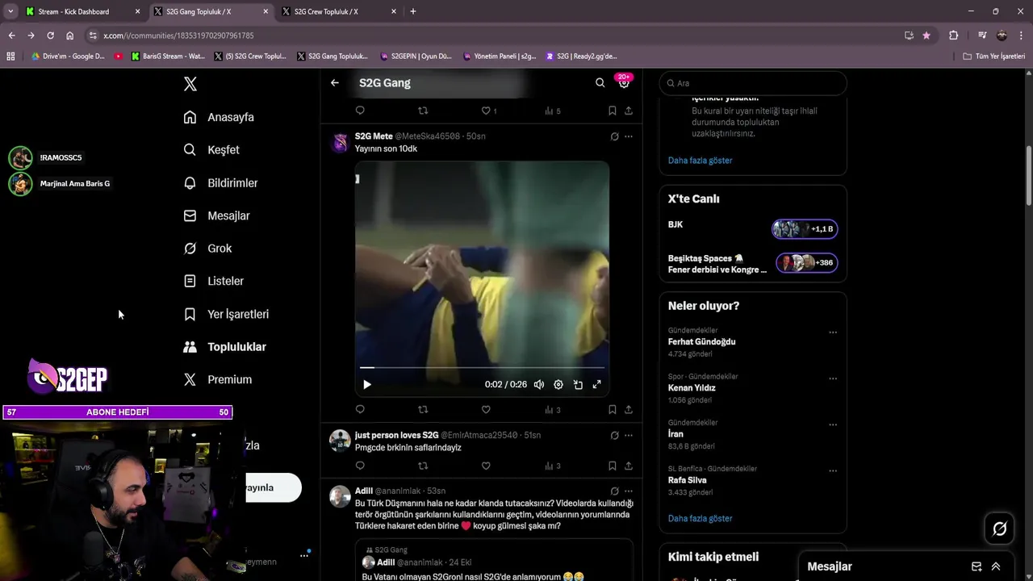
Task: Open options for İran trend
Action: coord(833,424)
